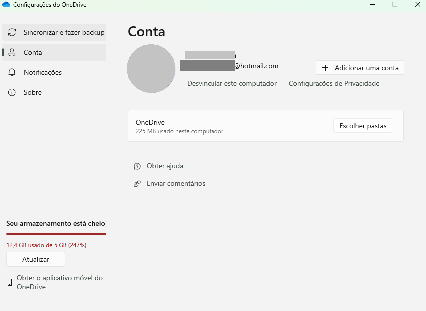This screenshot has width=426, height=311.
Task: Minimize the OneDrive settings window
Action: pos(372,4)
